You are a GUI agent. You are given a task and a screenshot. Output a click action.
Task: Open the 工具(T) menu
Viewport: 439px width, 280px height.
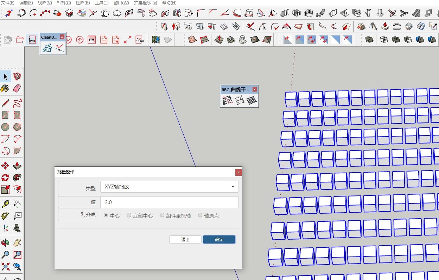[102, 3]
